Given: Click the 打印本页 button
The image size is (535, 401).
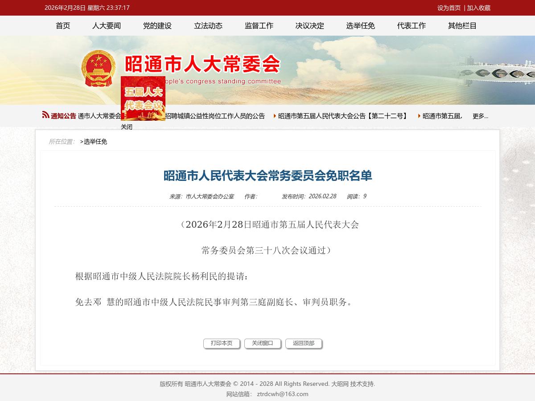Looking at the screenshot, I should point(222,343).
